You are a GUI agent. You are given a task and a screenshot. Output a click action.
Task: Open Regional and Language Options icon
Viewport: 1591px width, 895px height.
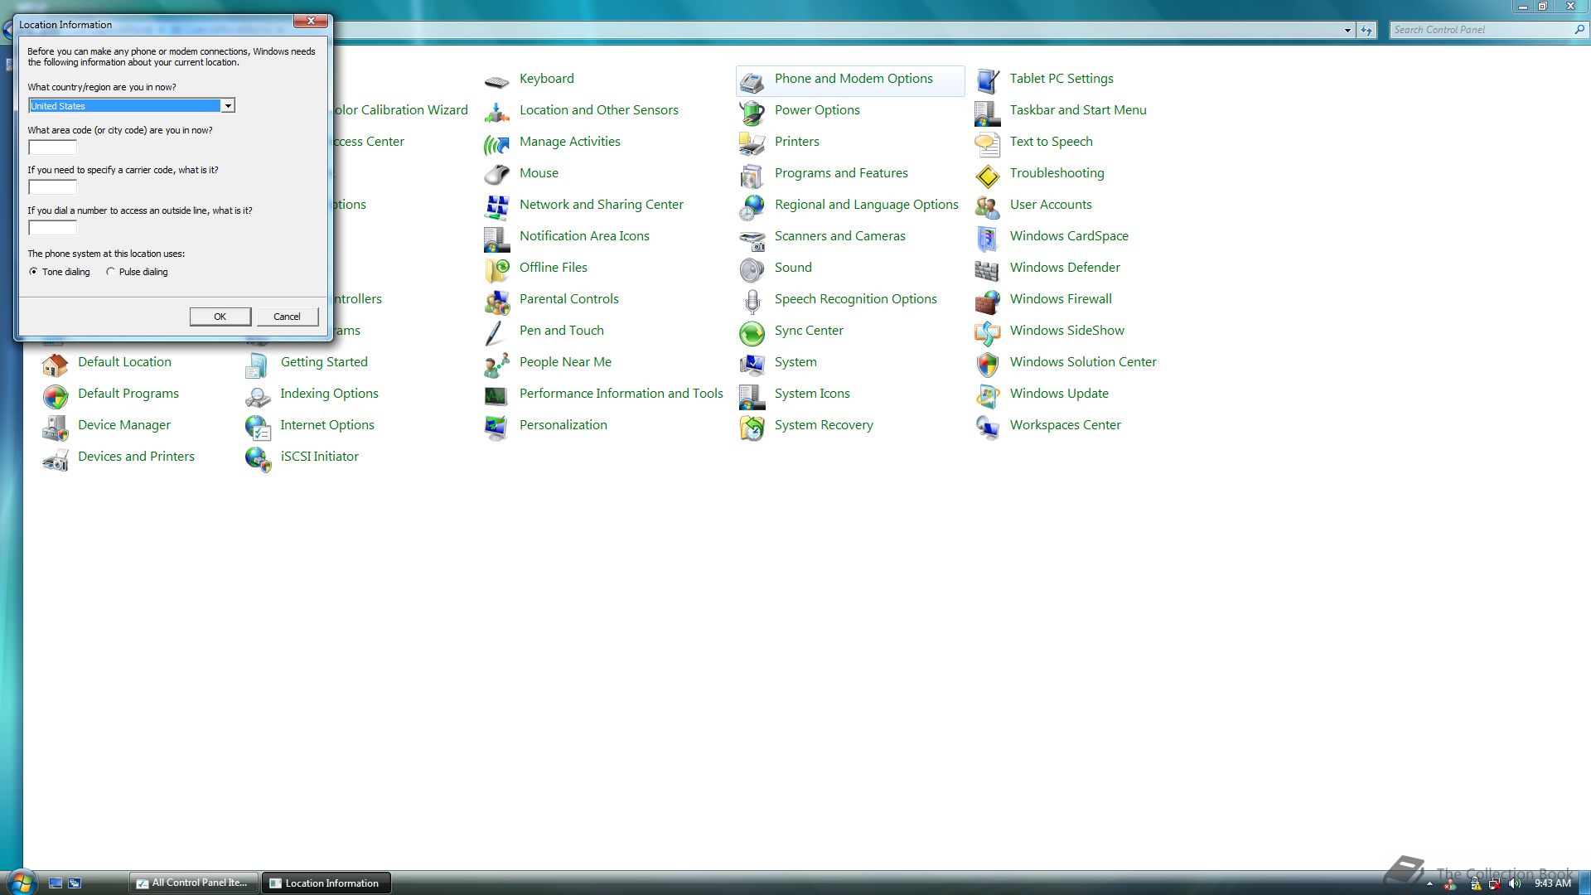752,206
